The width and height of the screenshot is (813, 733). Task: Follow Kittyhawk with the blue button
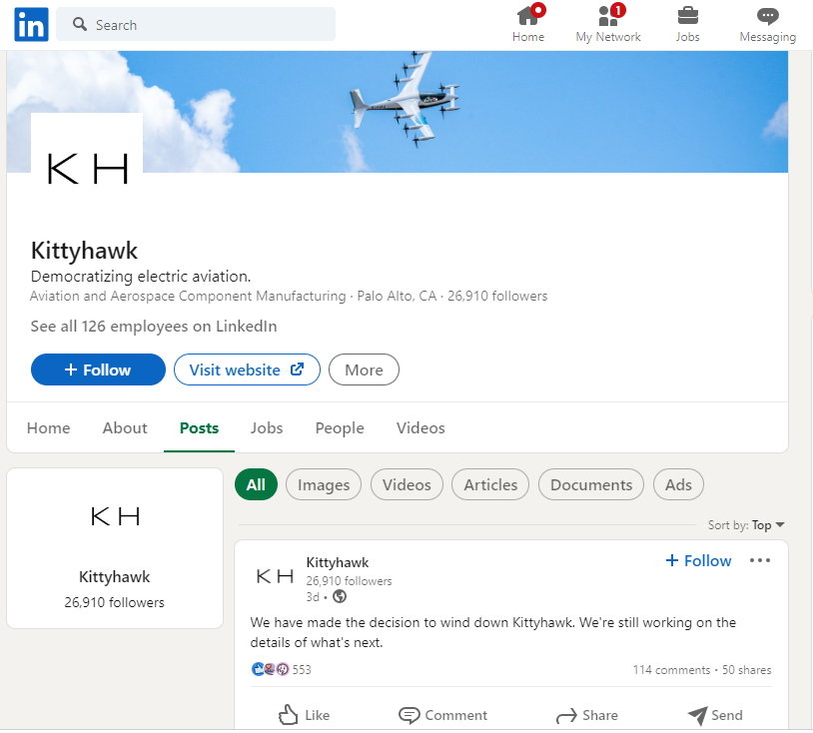point(98,369)
